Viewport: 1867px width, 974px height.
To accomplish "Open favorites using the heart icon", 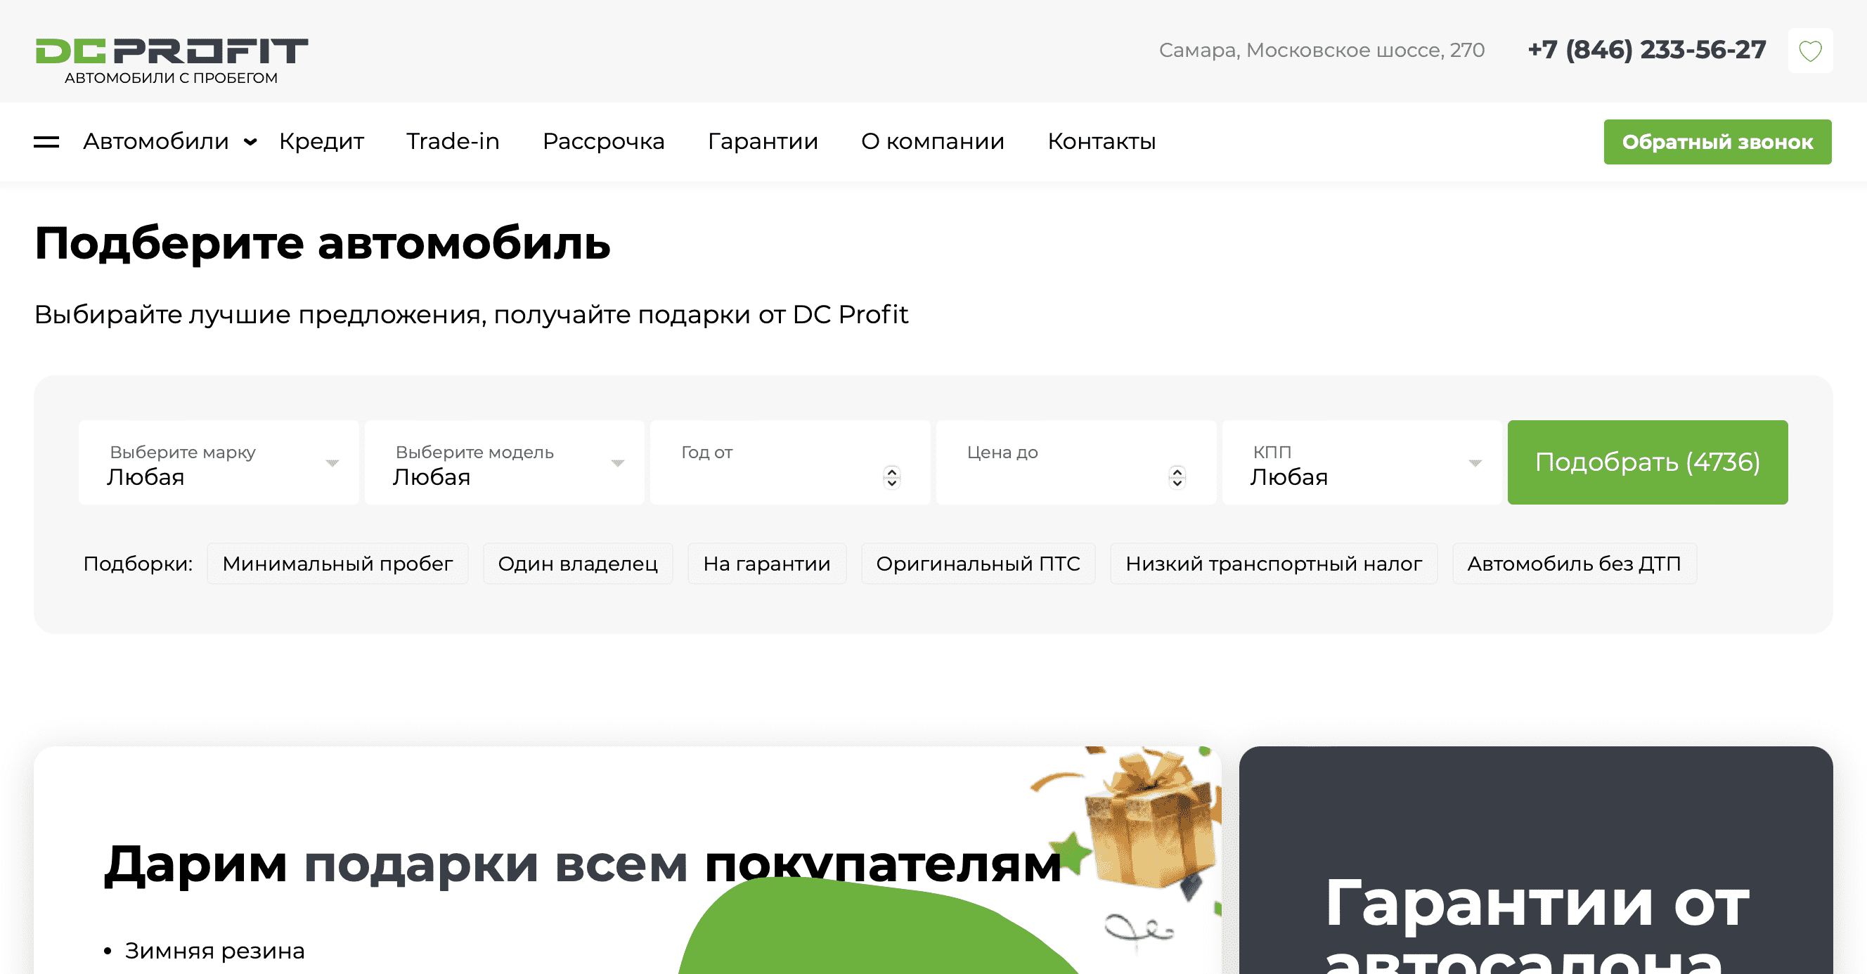I will click(x=1810, y=50).
